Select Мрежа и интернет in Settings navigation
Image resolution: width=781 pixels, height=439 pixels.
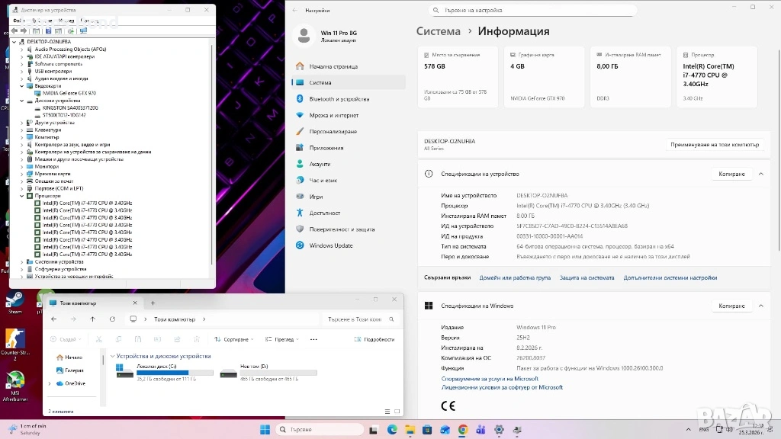(x=333, y=115)
